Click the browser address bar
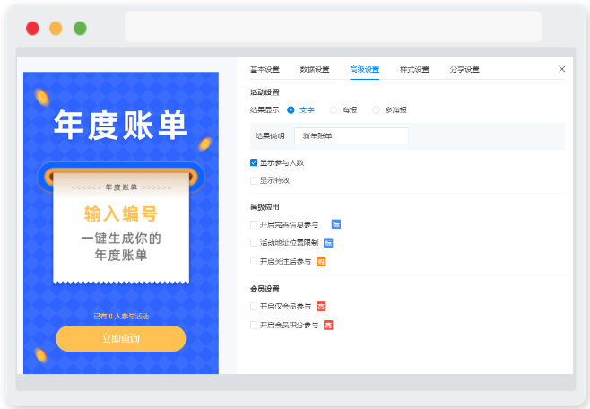Image resolution: width=590 pixels, height=409 pixels. (334, 26)
